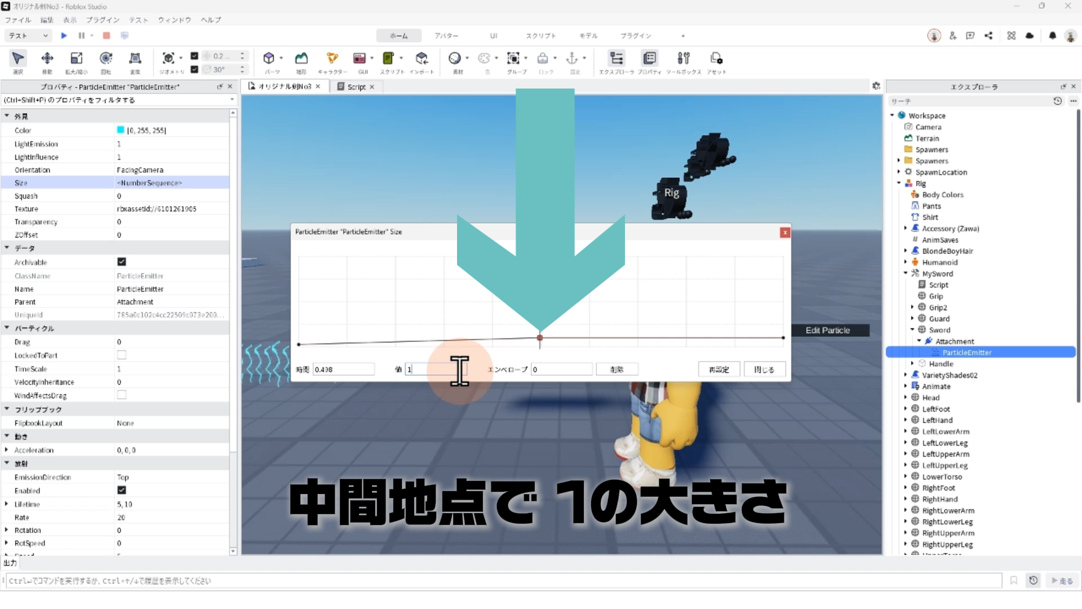Image resolution: width=1082 pixels, height=609 pixels.
Task: Click the Rotate tool icon
Action: (x=105, y=59)
